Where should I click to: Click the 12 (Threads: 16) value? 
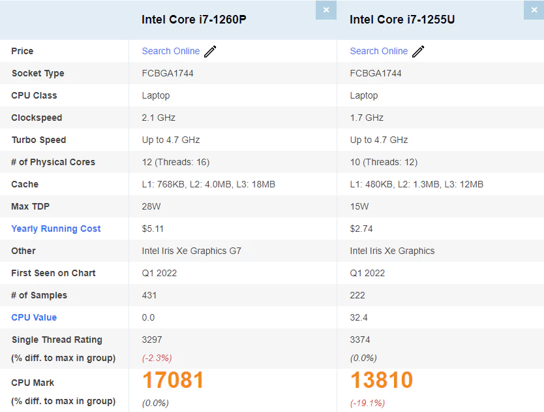(x=175, y=162)
